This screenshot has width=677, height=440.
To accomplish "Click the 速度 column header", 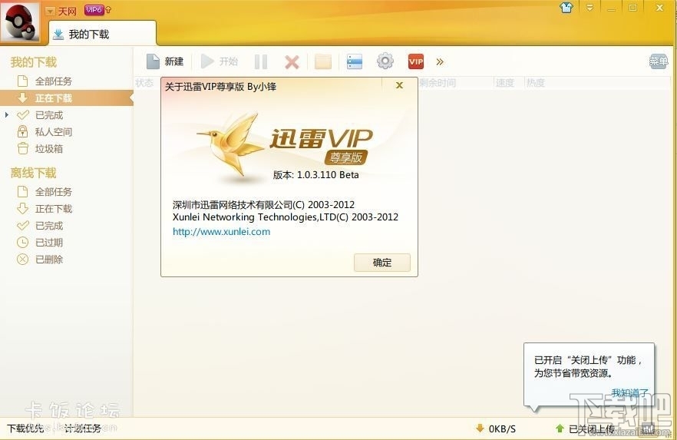I will (x=505, y=83).
